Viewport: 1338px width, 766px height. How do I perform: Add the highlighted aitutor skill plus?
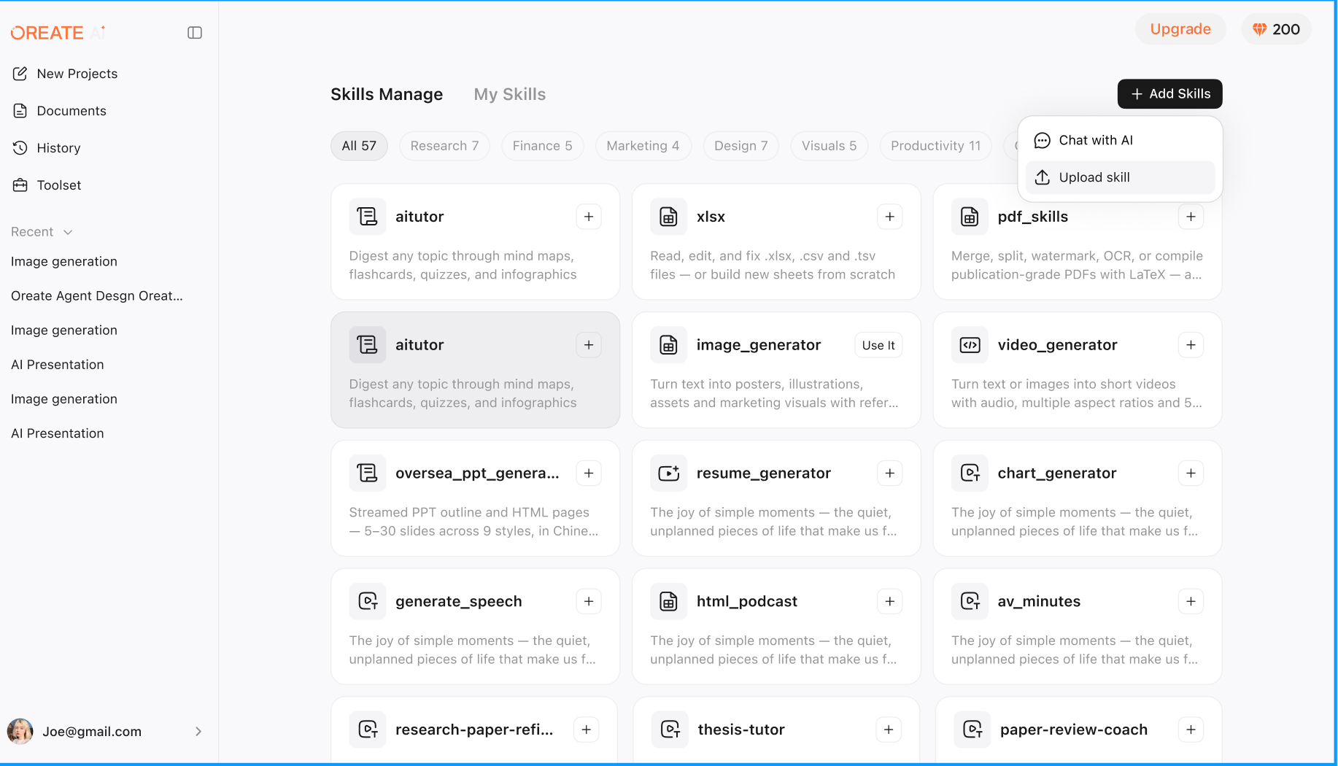(589, 345)
